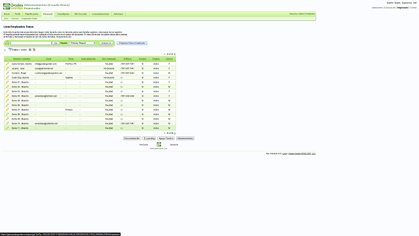Click the pencil icon for Demo 37, Maestro
The height and width of the screenshot is (236, 419).
pyautogui.click(x=7, y=109)
